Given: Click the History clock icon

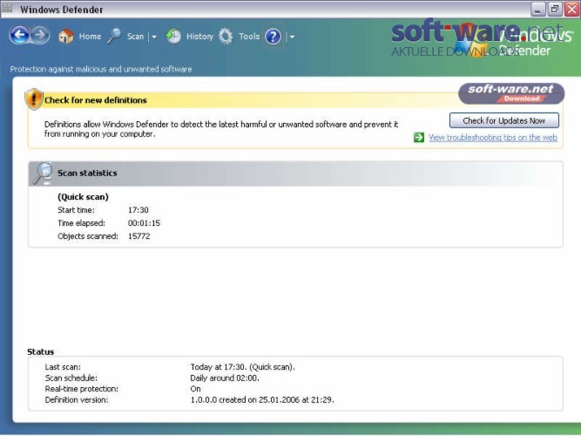Looking at the screenshot, I should (173, 37).
